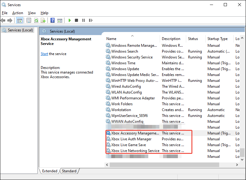Select the WpnUserService_585f6 row

click(172, 115)
